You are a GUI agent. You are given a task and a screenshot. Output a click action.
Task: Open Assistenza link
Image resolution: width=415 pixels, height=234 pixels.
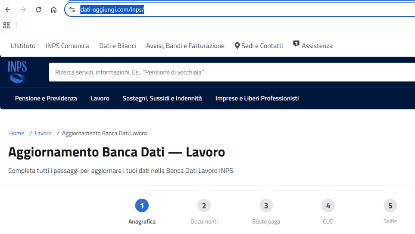(317, 46)
